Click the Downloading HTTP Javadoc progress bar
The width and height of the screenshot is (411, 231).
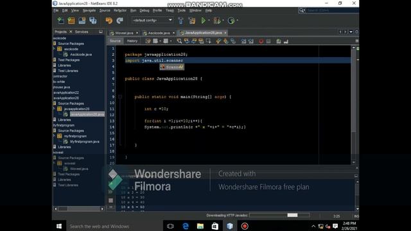click(279, 216)
